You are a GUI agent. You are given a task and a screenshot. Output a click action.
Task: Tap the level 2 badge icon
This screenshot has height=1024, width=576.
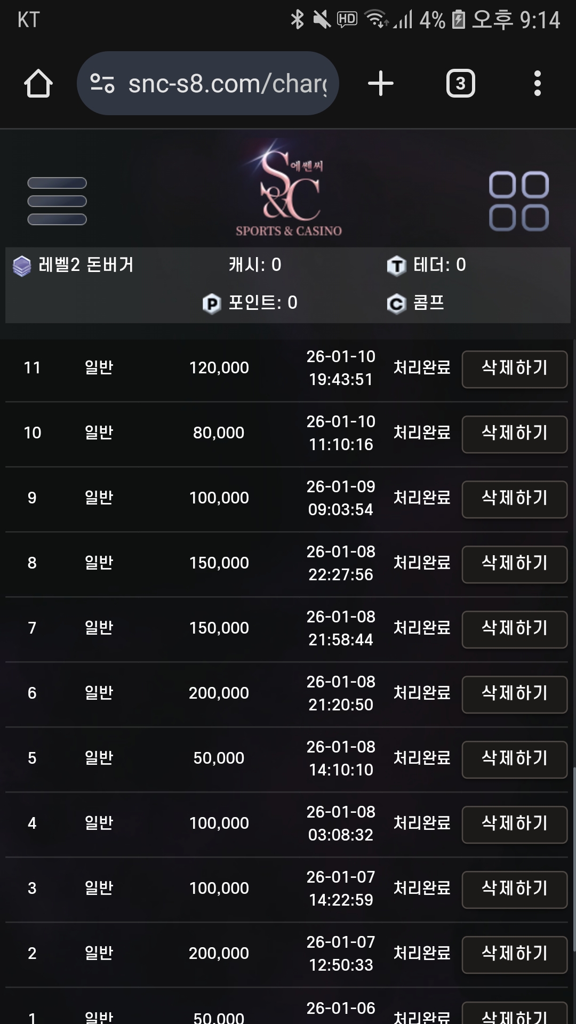point(22,266)
